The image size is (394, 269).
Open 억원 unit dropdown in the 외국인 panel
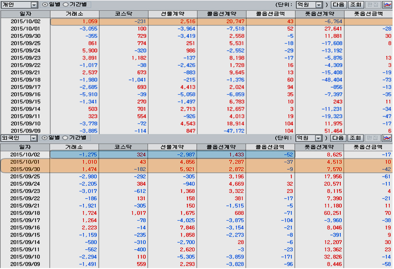(318, 138)
